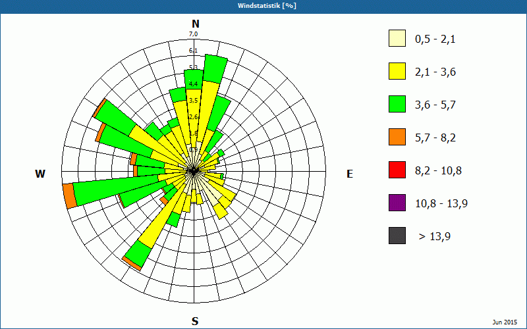Viewport: 527px width, 329px height.
Task: Click the 4,4 radial axis value
Action: tap(193, 84)
